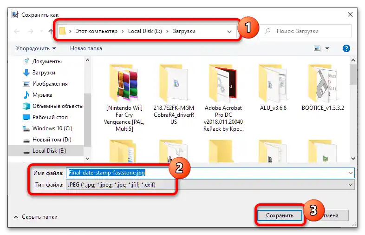The width and height of the screenshot is (365, 235).
Task: Select 'ALU_v3.6.8' folder
Action: tap(273, 88)
